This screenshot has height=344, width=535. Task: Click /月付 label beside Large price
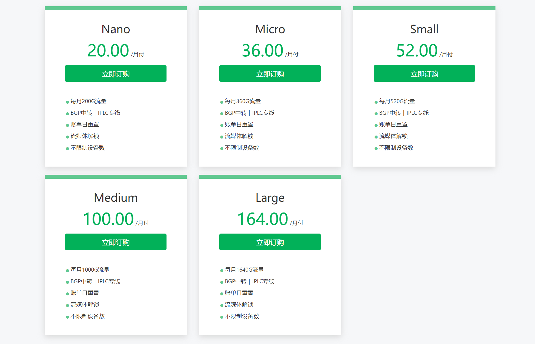tap(297, 223)
